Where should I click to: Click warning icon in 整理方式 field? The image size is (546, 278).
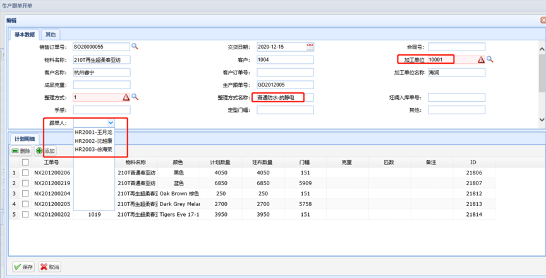[x=126, y=97]
